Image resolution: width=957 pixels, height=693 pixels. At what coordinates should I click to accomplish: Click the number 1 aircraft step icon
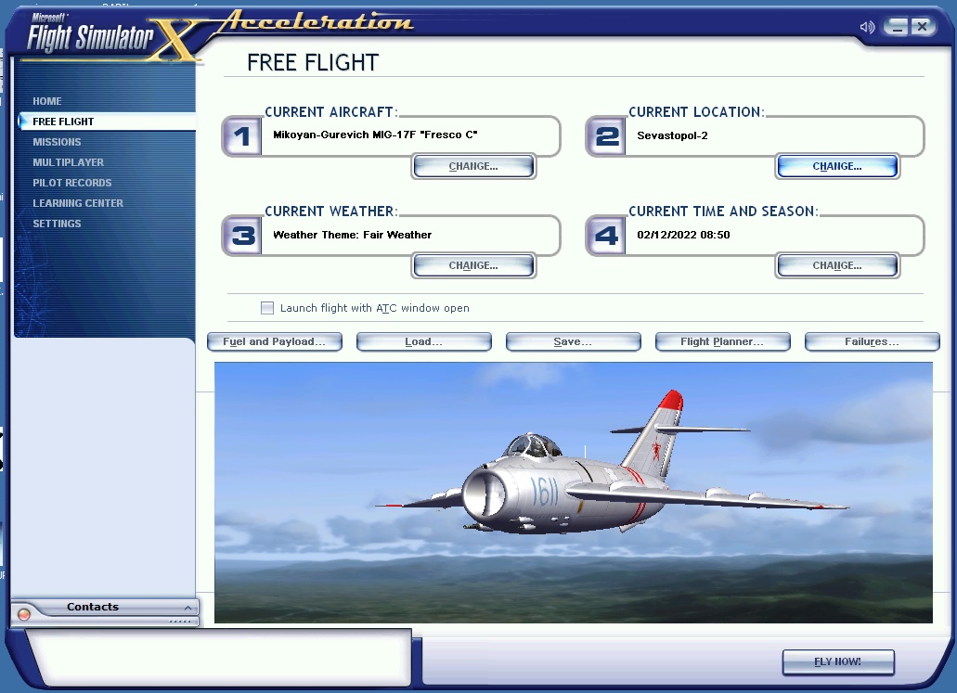[241, 136]
